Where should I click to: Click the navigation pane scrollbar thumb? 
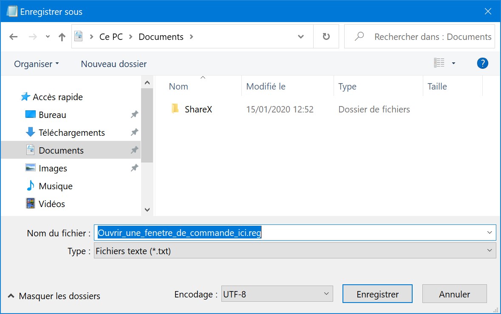click(x=147, y=126)
